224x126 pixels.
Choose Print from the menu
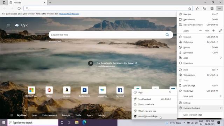(200, 70)
